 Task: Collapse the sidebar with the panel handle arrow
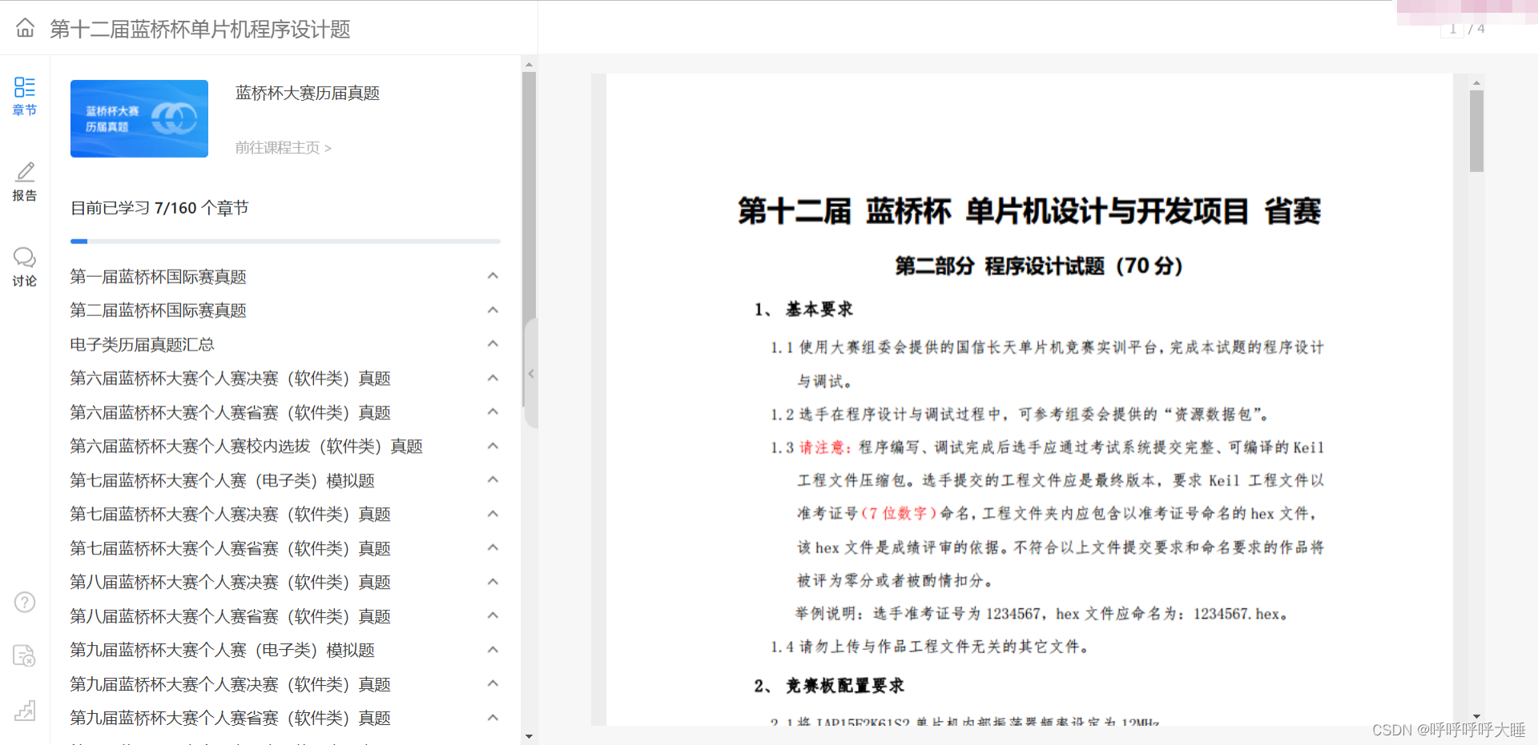tap(531, 373)
